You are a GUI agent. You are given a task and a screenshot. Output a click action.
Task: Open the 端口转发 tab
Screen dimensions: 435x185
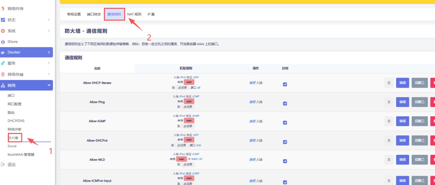94,14
